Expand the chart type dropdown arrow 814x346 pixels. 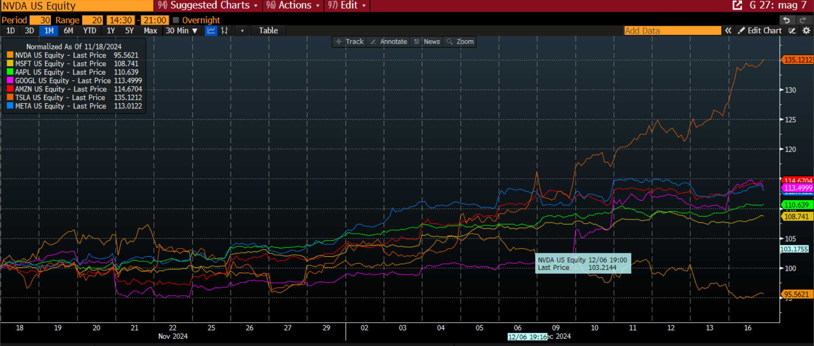242,30
